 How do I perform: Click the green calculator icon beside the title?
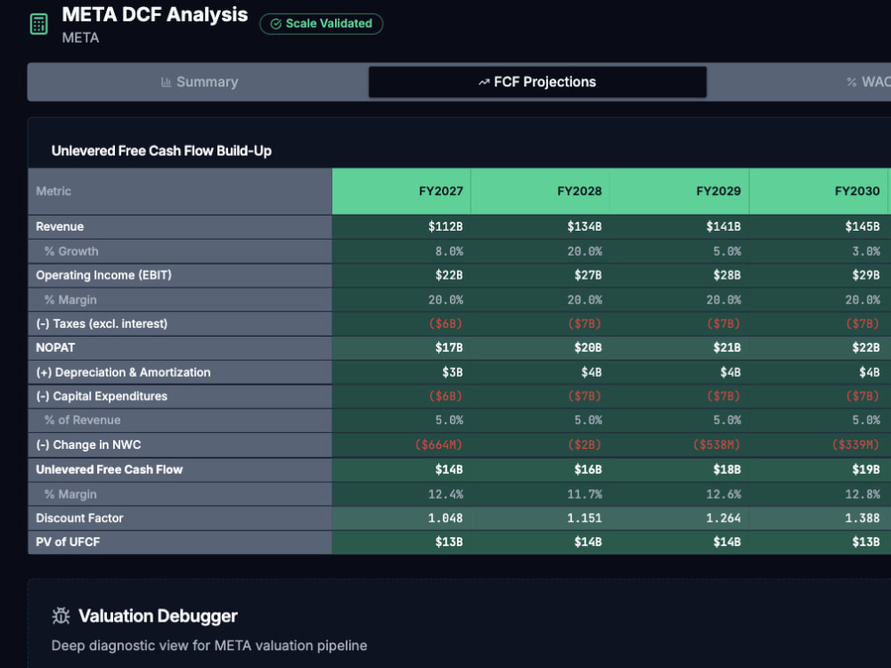pos(38,24)
